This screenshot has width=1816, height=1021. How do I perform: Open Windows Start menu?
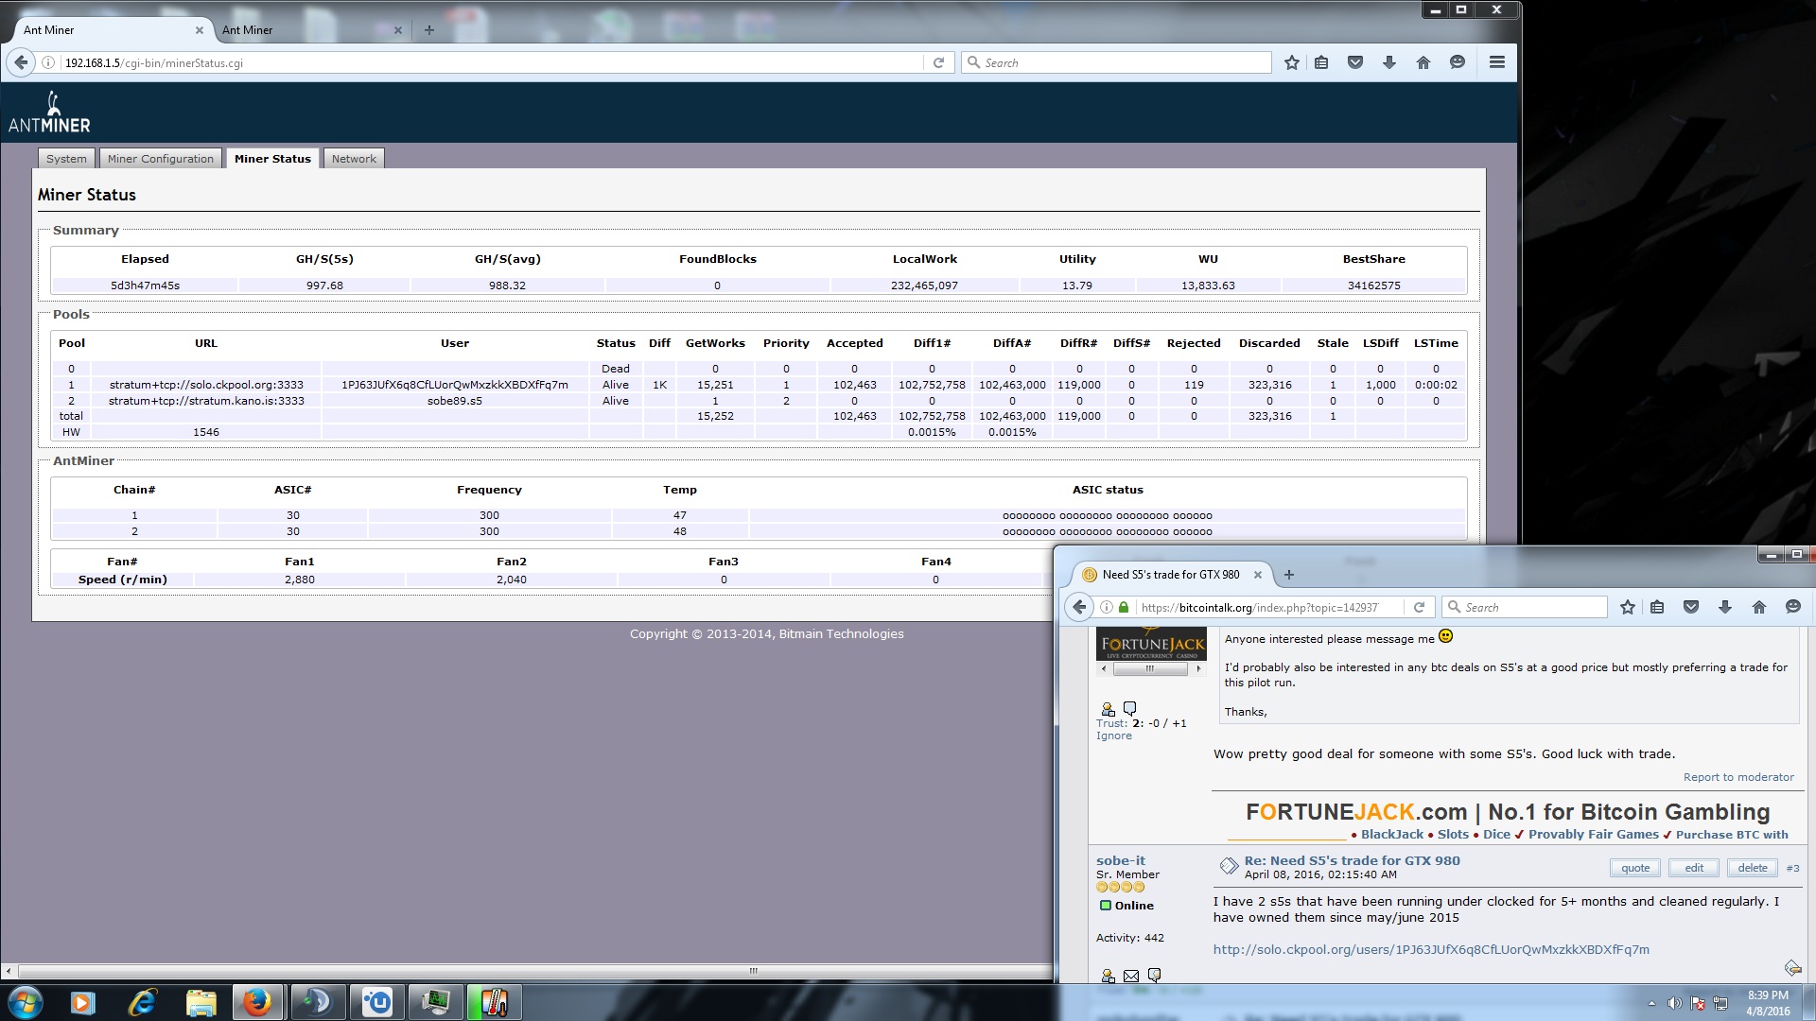[26, 1002]
